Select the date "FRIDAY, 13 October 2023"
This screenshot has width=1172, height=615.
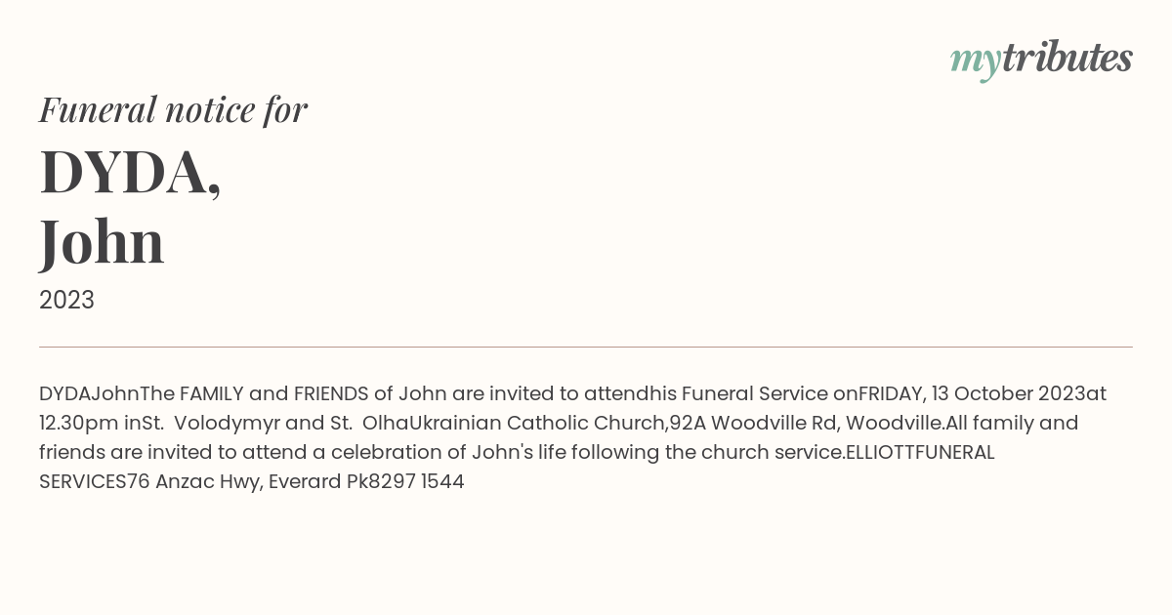coord(972,393)
